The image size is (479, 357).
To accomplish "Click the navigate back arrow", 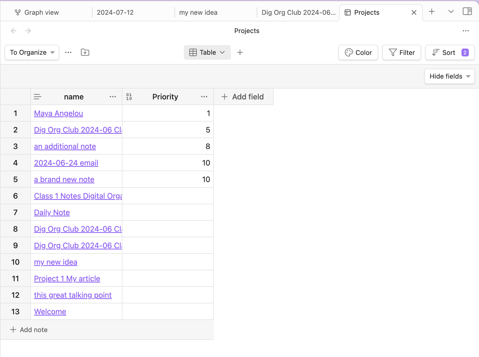I will point(14,31).
